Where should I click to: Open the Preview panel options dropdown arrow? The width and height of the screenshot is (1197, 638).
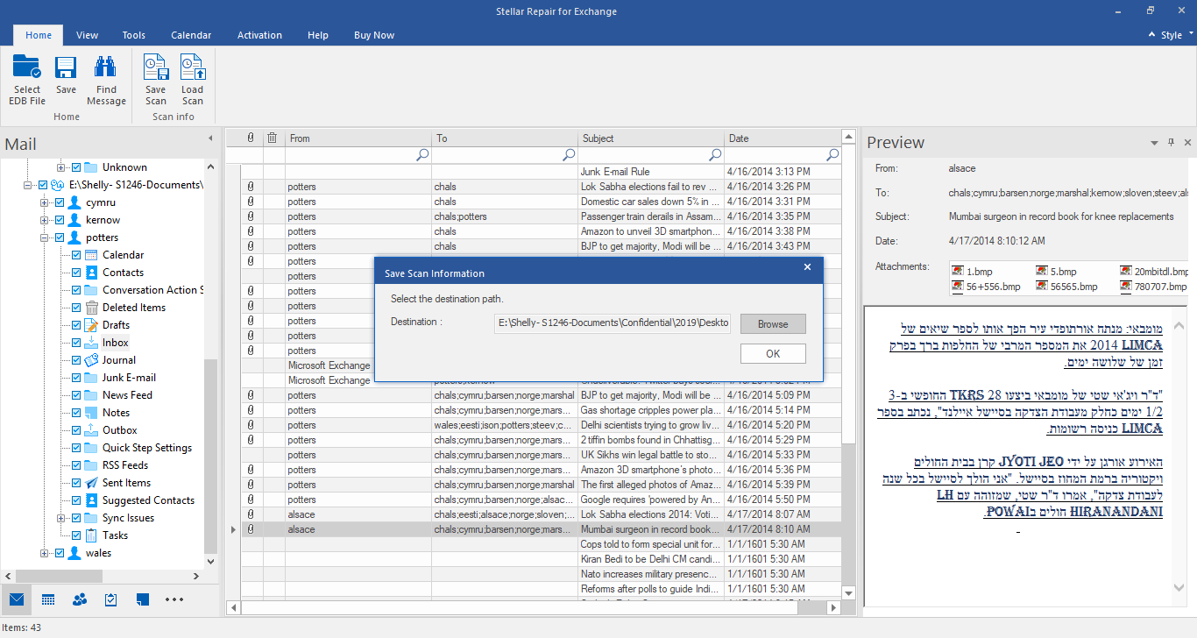point(1155,143)
